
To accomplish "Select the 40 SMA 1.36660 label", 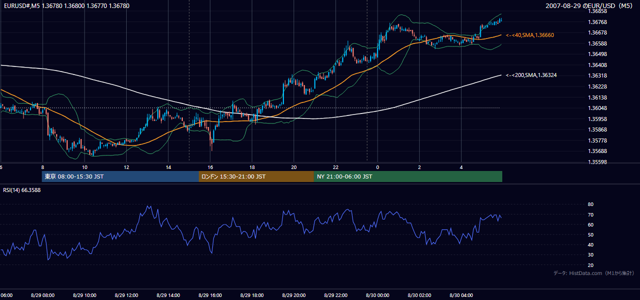I will tap(530, 35).
